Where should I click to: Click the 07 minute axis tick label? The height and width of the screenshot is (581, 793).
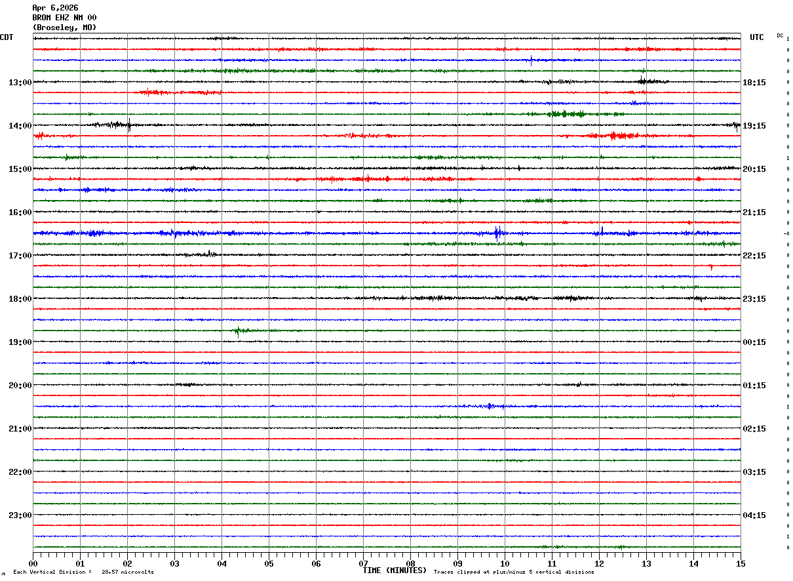363,563
